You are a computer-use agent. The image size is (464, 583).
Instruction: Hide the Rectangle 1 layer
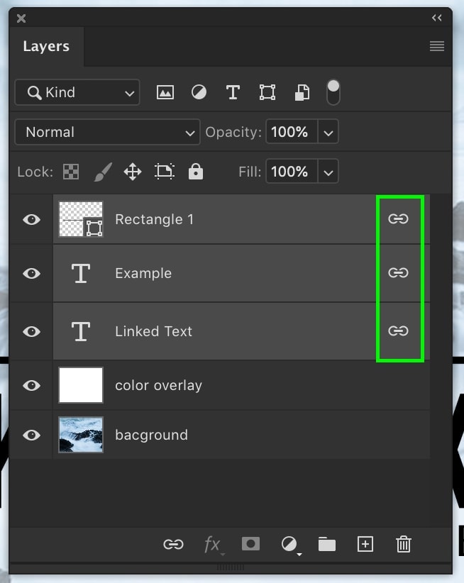tap(32, 219)
